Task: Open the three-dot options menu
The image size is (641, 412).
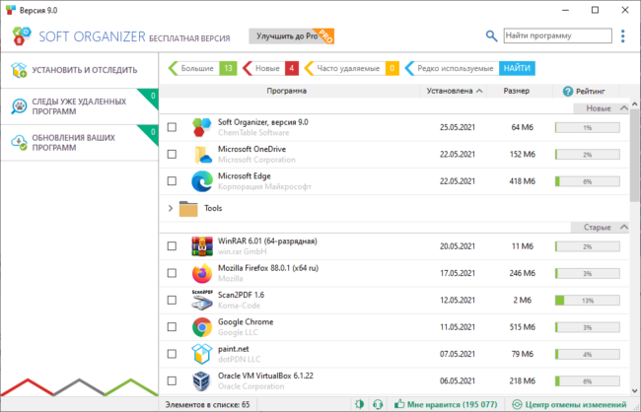Action: pos(622,35)
